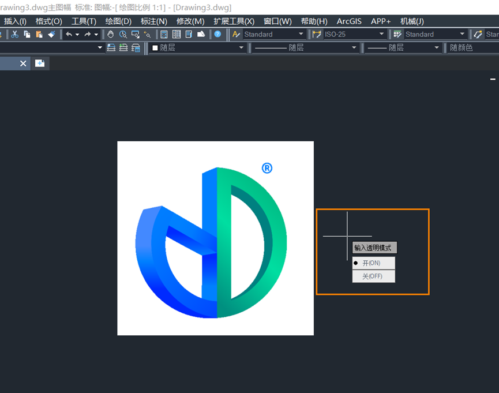Select the Zoom Window tool

click(135, 35)
